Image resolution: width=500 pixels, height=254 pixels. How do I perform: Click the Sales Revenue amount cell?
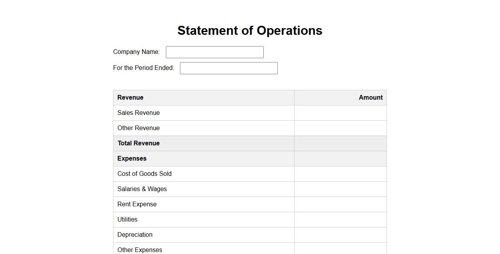(340, 113)
